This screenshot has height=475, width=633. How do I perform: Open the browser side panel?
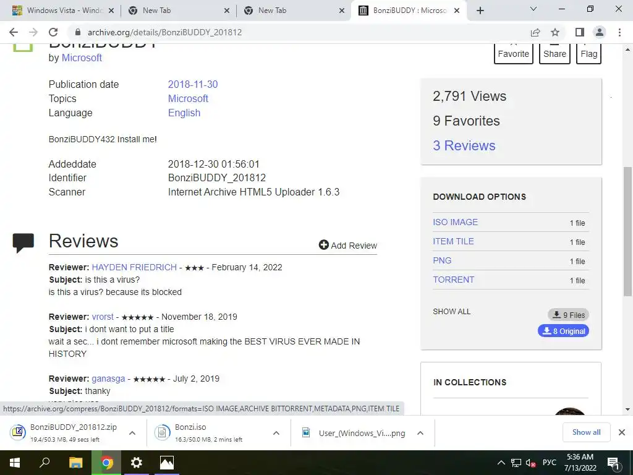[580, 32]
